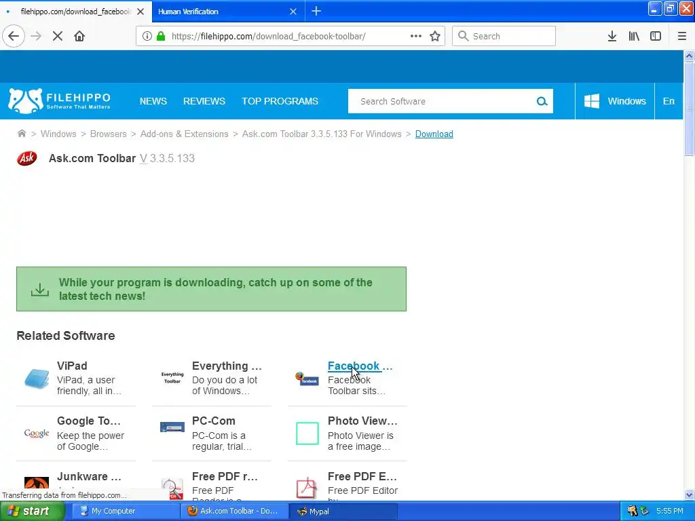Click the red Ask.com Toolbar logo icon
The image size is (695, 521).
tap(27, 158)
